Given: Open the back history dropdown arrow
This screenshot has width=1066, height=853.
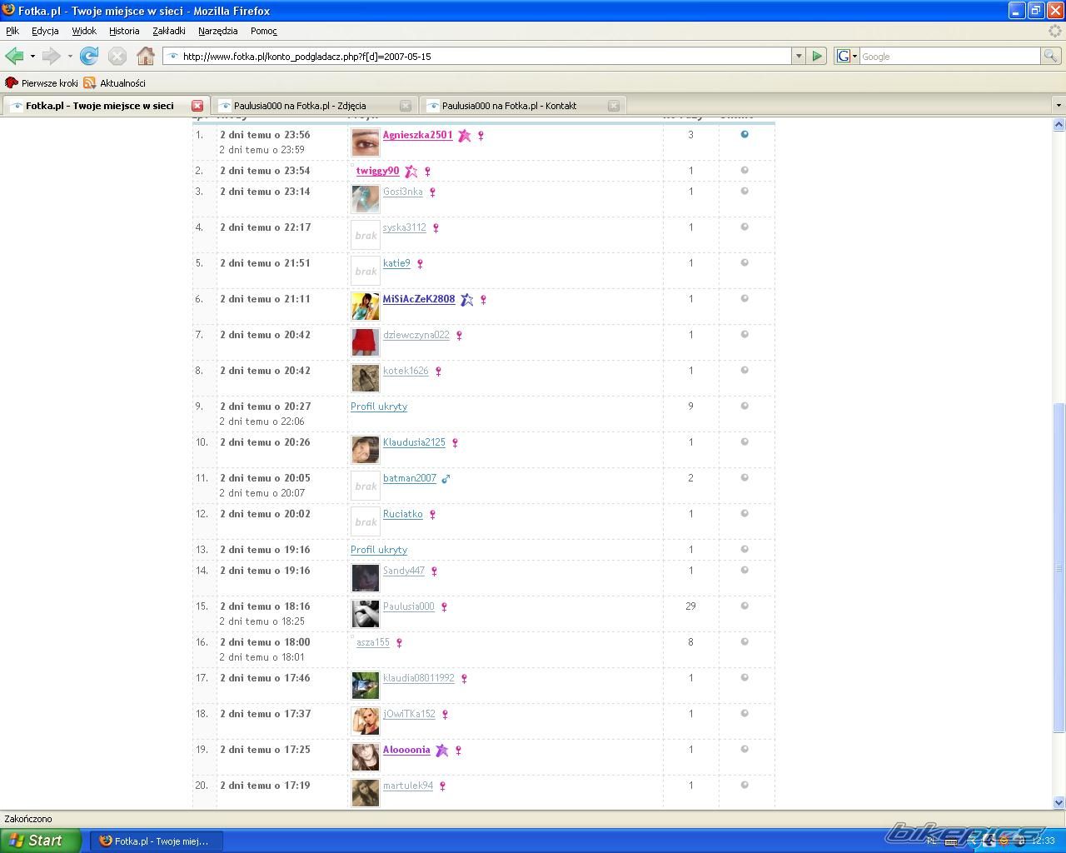Looking at the screenshot, I should coord(32,56).
